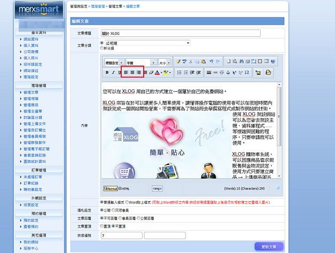Insert a bulleted list
The width and height of the screenshot is (335, 253).
186,73
